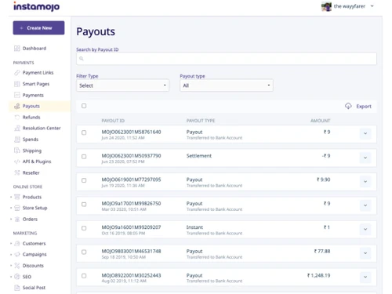
Task: Click the AMOUNT column header
Action: click(x=320, y=121)
